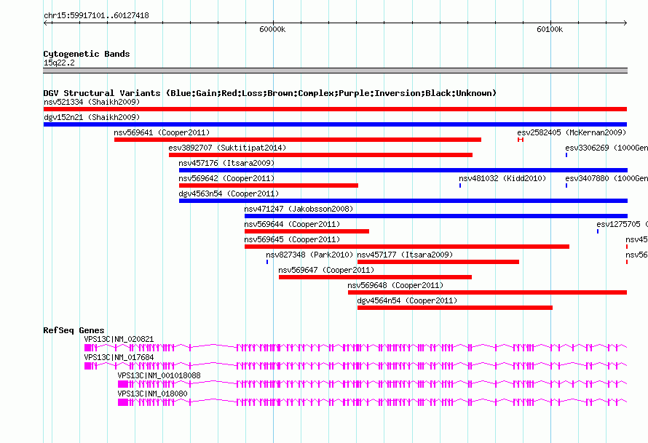Click the blue dgv4563n54 gain bar
Image resolution: width=648 pixels, height=443 pixels.
coord(403,201)
